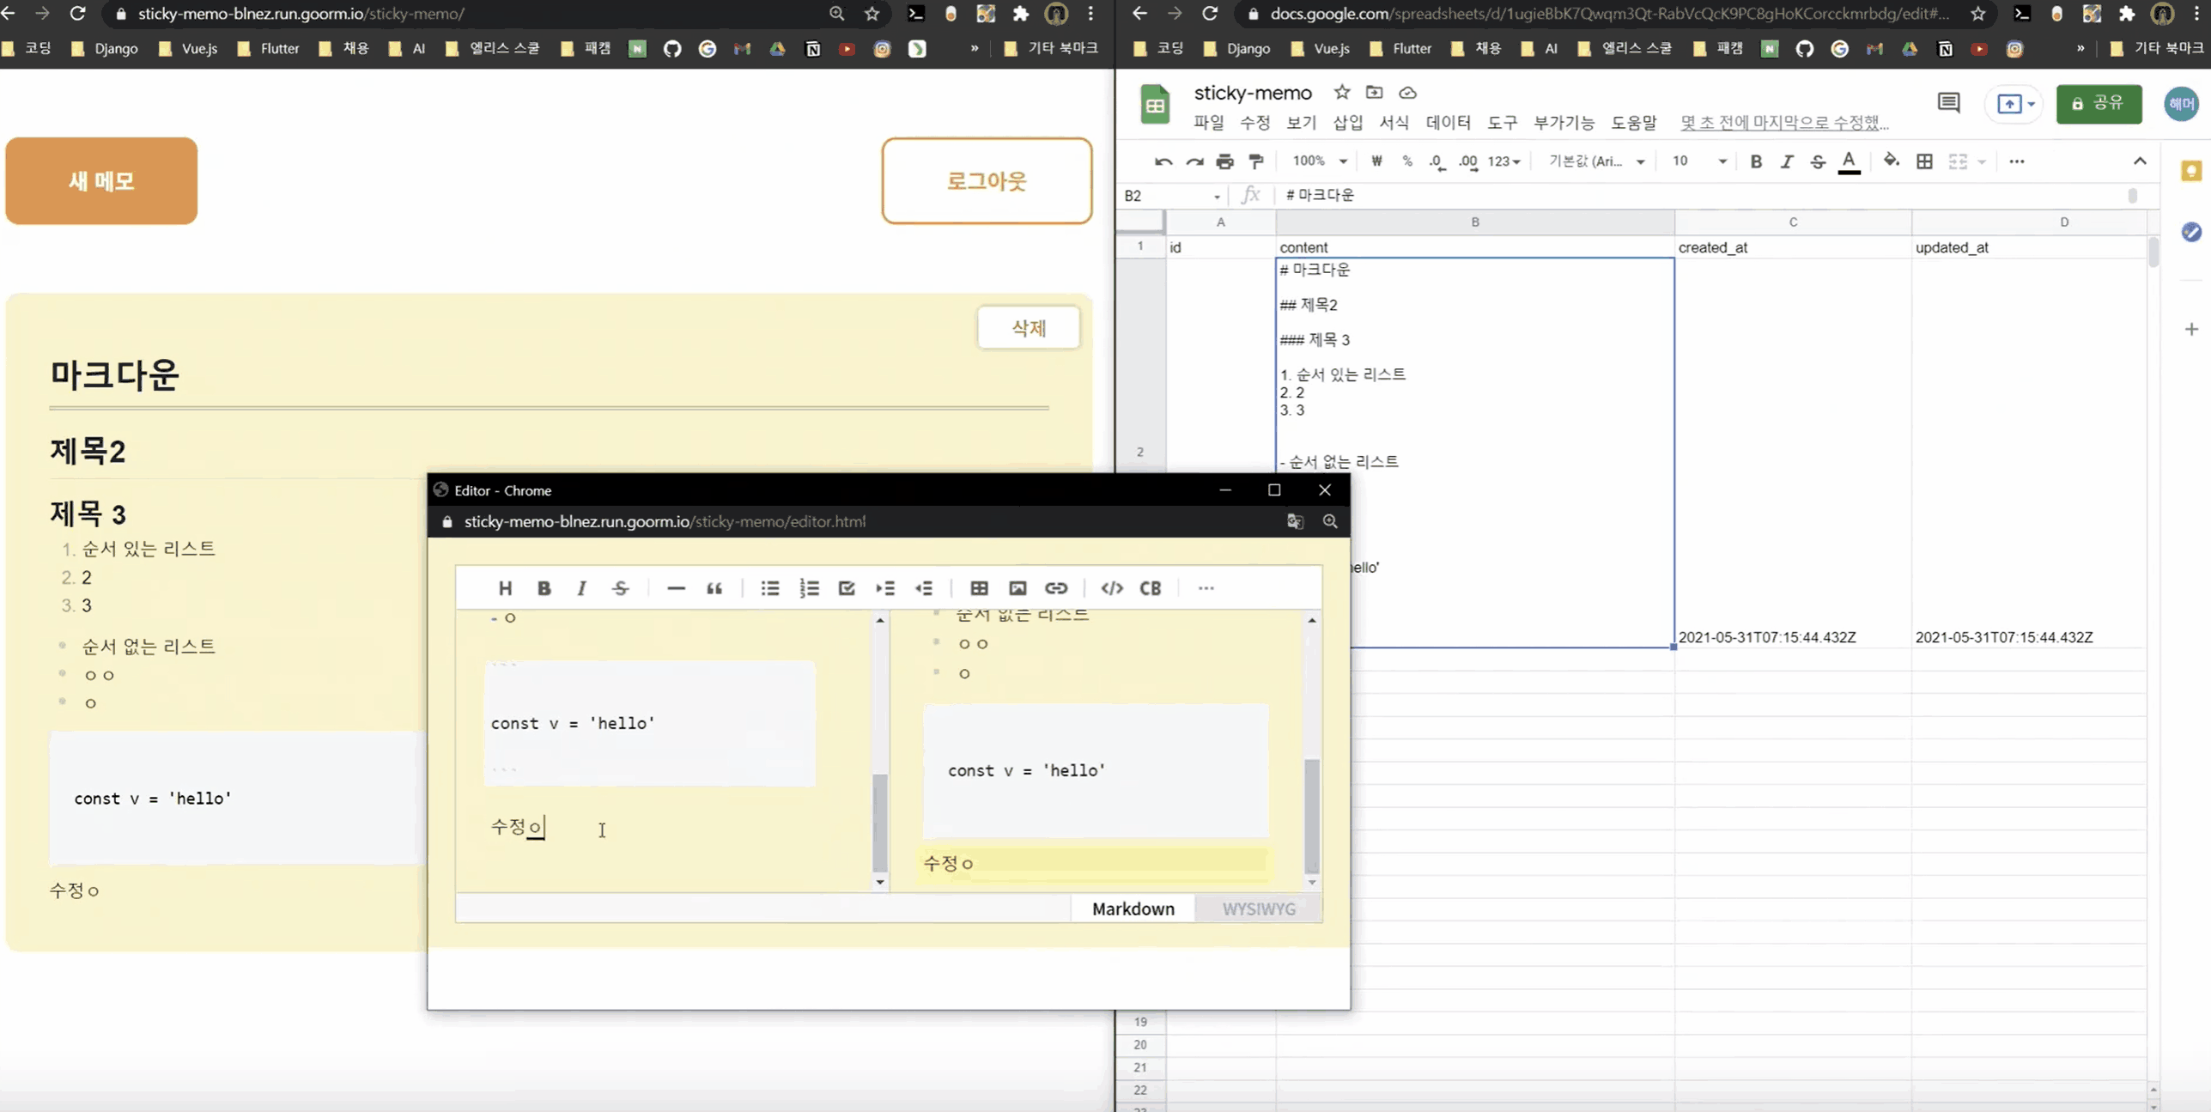This screenshot has height=1112, width=2211.
Task: Switch to the WYSIWYG editor tab
Action: pos(1258,908)
